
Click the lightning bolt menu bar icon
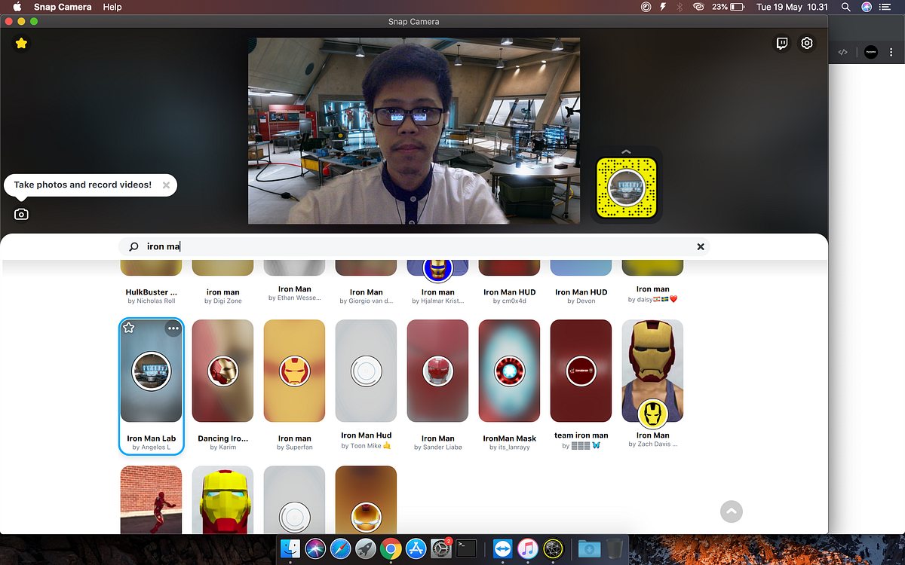[x=663, y=7]
